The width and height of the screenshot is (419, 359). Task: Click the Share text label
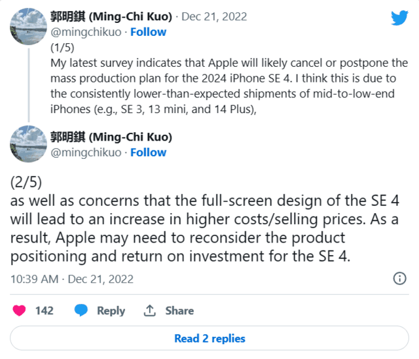pos(179,311)
